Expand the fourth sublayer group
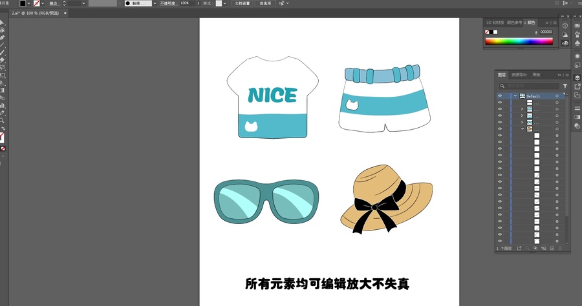 [522, 122]
